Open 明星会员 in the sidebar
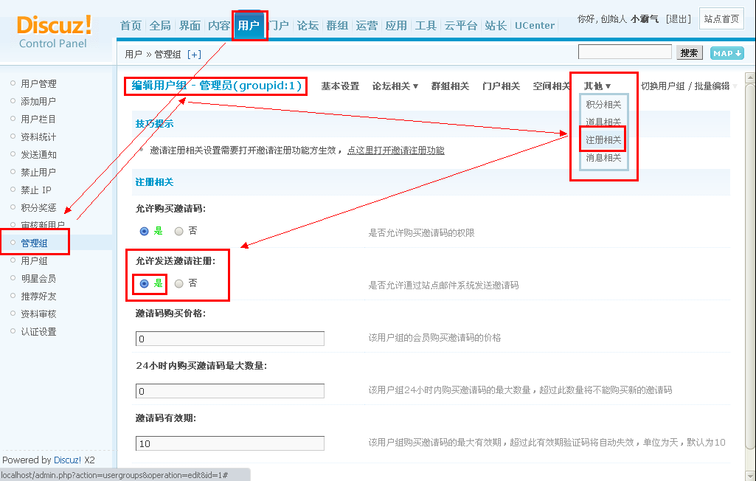Screen dimensions: 756x481 [38, 278]
